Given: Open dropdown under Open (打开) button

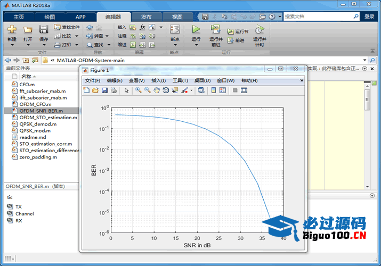Looking at the screenshot, I should pyautogui.click(x=28, y=45).
